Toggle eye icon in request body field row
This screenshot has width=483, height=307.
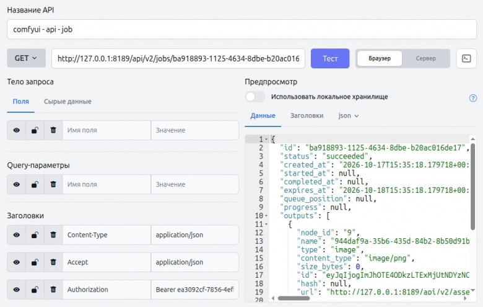click(x=17, y=130)
